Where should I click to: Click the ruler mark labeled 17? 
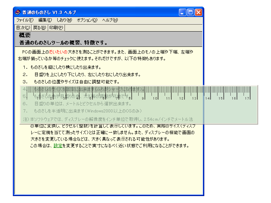pos(247,98)
